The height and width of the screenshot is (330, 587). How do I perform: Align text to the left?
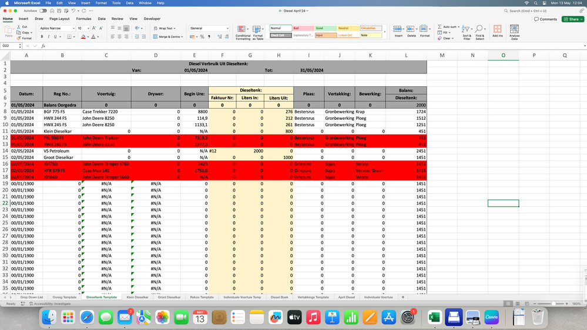pos(112,36)
